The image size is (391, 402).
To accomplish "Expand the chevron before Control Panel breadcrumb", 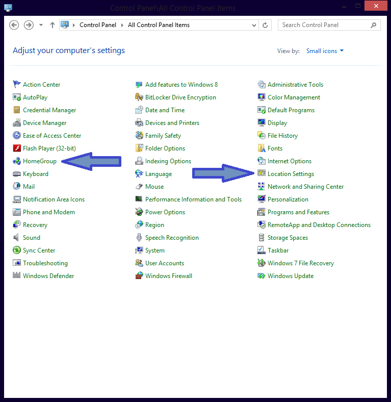I will (74, 25).
